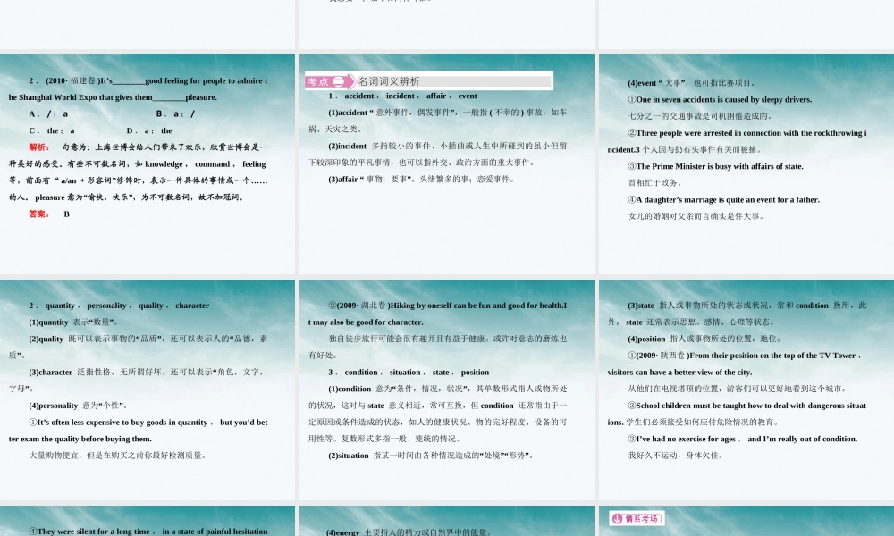Click the translation 我好久不运动，身体欠佳

(x=676, y=455)
